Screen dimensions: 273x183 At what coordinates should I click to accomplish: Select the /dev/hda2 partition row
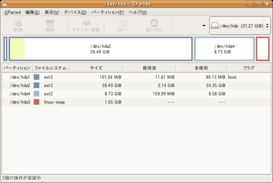(x=136, y=85)
